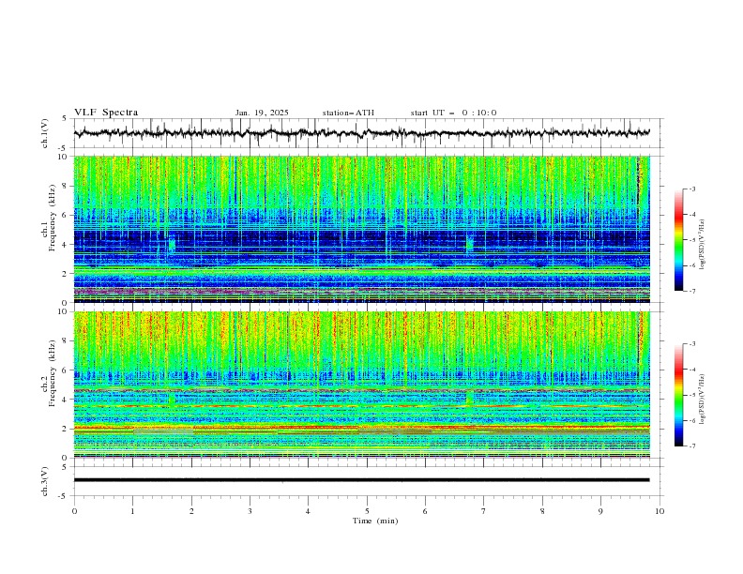Screen dimensions: 743x574
Task: Click the "-3" label on ch.1 color bar
Action: pos(692,189)
